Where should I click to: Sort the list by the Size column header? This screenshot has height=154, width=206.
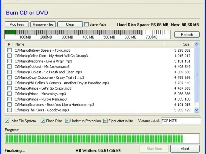178,44
